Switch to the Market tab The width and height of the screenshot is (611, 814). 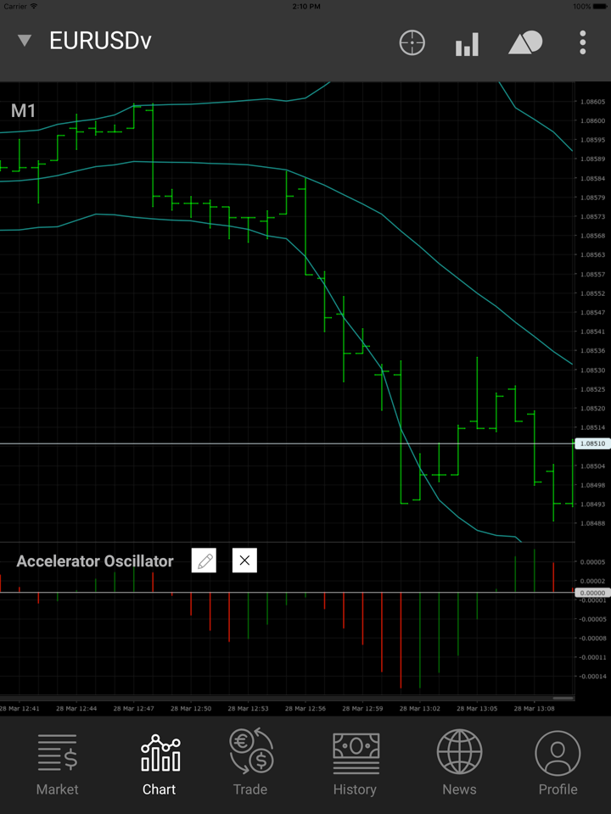(57, 763)
